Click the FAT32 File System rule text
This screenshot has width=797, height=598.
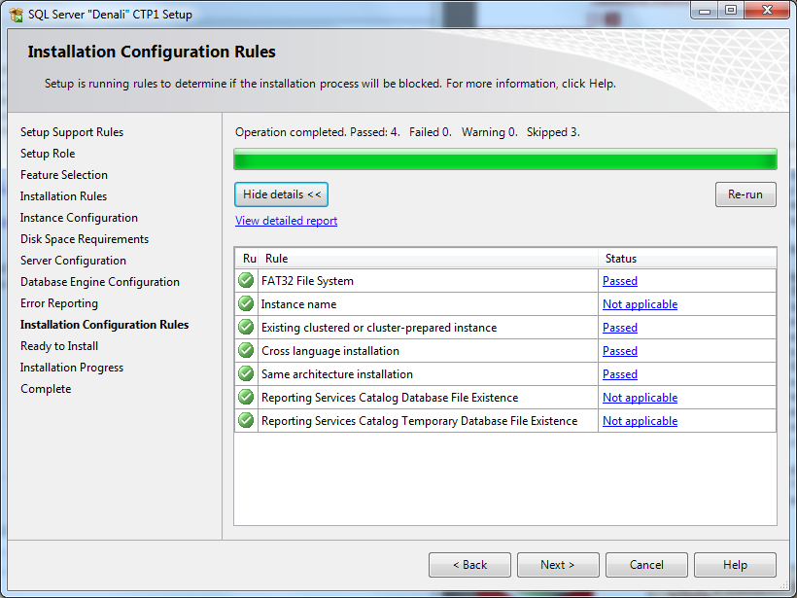pyautogui.click(x=307, y=281)
